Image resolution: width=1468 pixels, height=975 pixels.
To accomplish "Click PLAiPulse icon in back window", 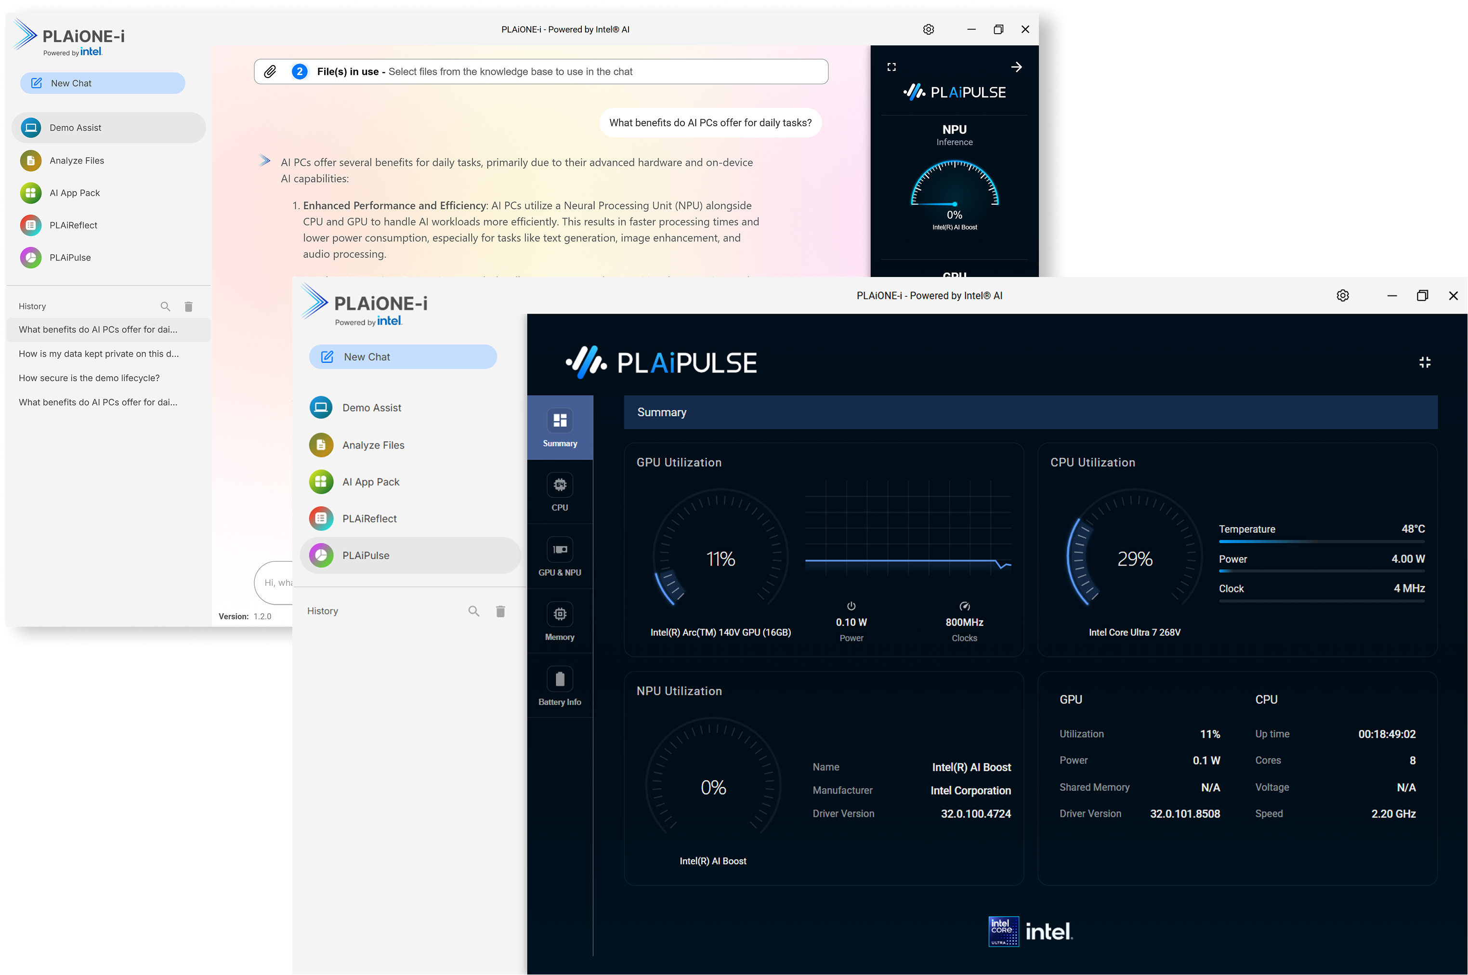I will (30, 257).
